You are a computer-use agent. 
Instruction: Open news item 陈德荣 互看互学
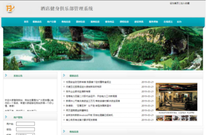[88, 106]
